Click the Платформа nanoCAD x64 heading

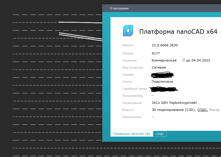point(178,32)
